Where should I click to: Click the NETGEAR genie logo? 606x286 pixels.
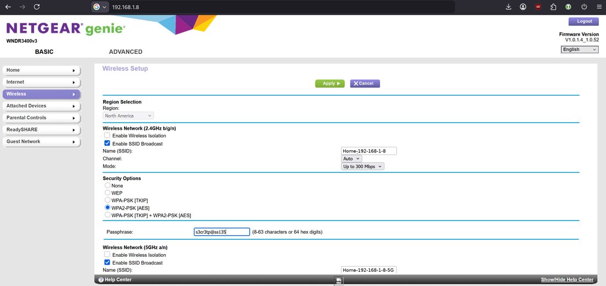[x=66, y=29]
